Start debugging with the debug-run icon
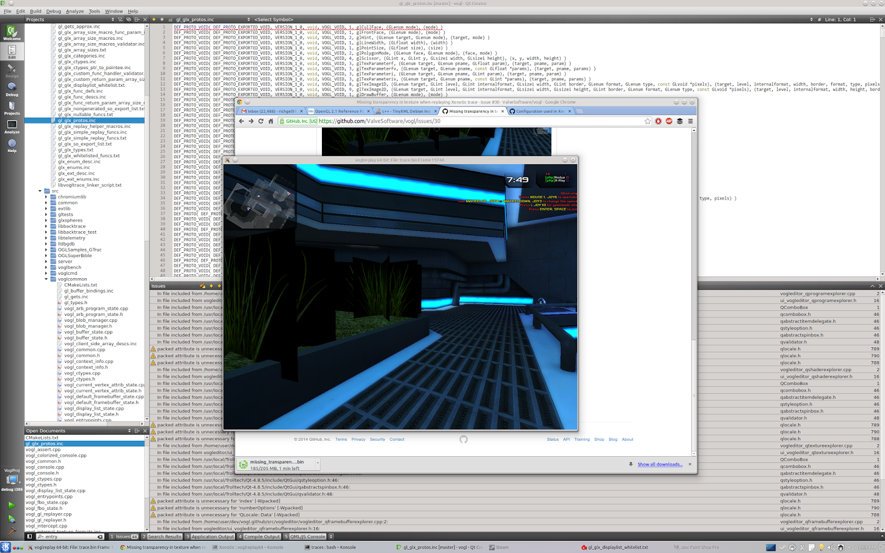The height and width of the screenshot is (553, 885). [x=12, y=519]
